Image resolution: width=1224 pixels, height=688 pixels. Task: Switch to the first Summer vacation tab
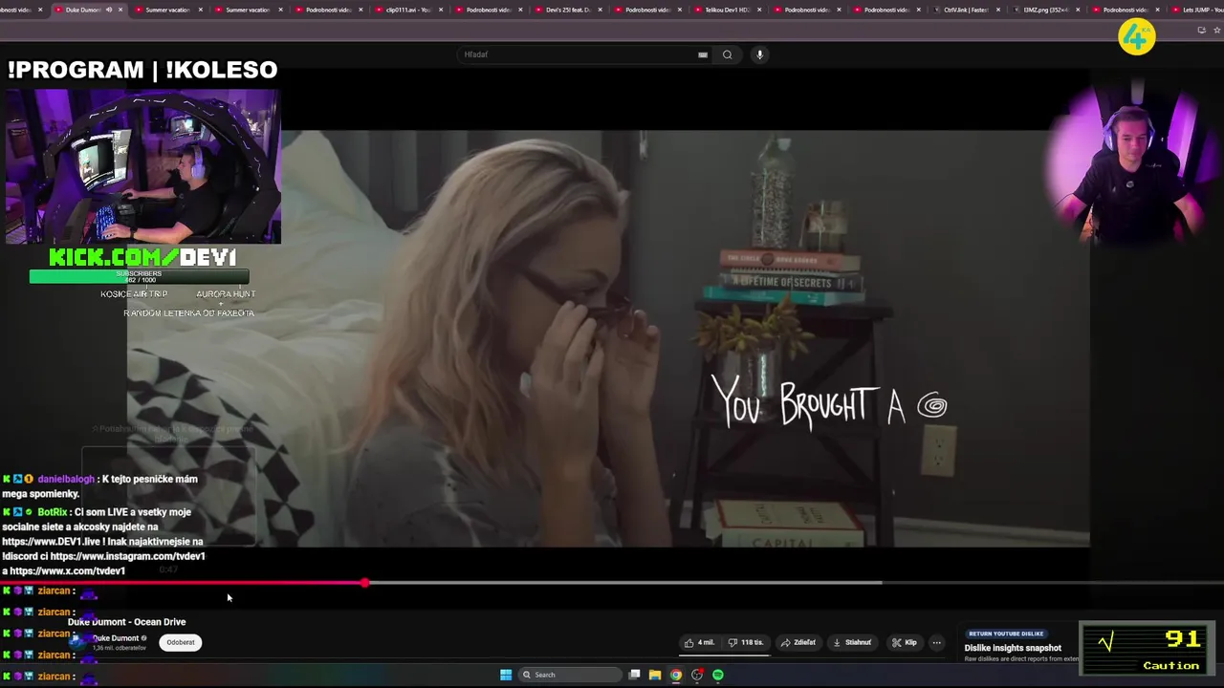(x=167, y=10)
